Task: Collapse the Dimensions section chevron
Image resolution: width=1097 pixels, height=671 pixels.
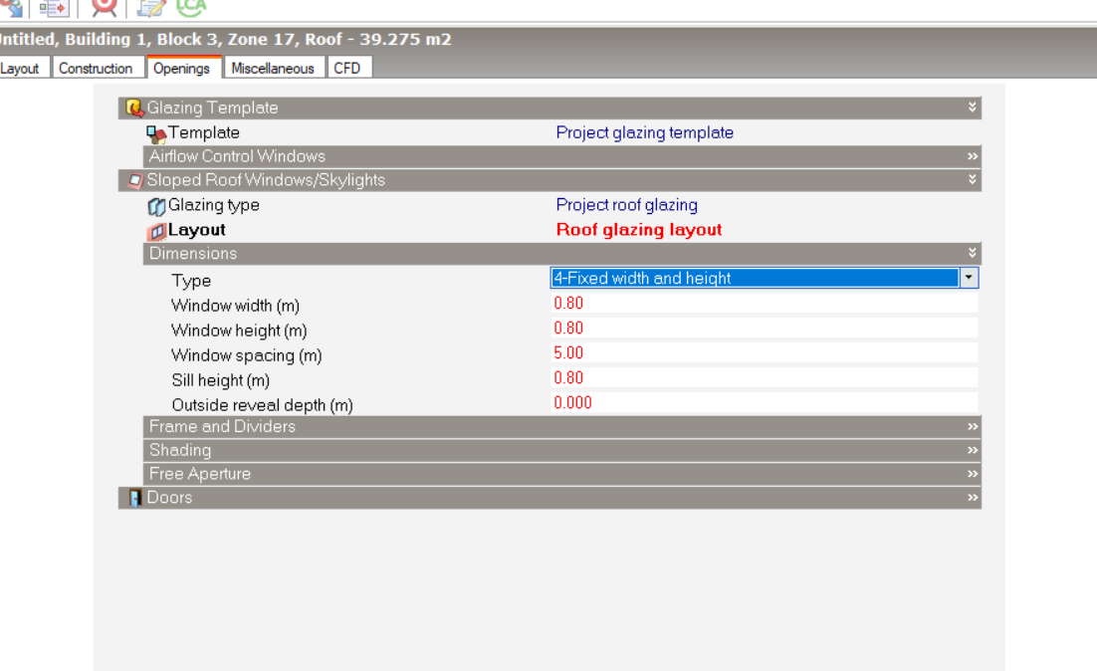Action: pyautogui.click(x=972, y=253)
